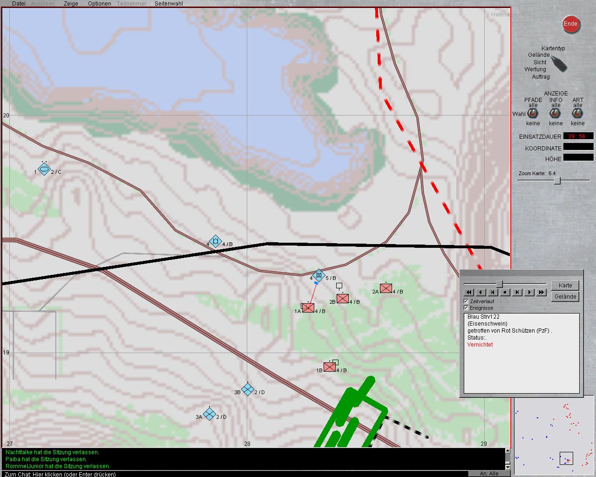The width and height of the screenshot is (596, 477).
Task: Uncheck the Zeitverlauf checkbox
Action: [x=466, y=301]
